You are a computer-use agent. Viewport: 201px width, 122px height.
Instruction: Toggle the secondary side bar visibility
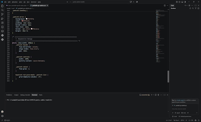(x=185, y=2)
